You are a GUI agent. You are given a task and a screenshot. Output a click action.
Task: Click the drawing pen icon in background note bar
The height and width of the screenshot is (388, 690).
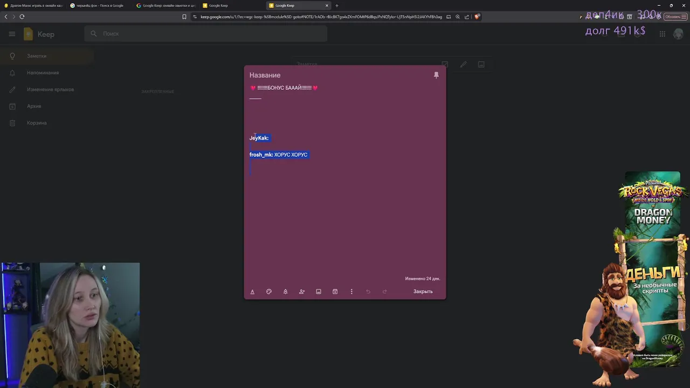[x=463, y=64]
